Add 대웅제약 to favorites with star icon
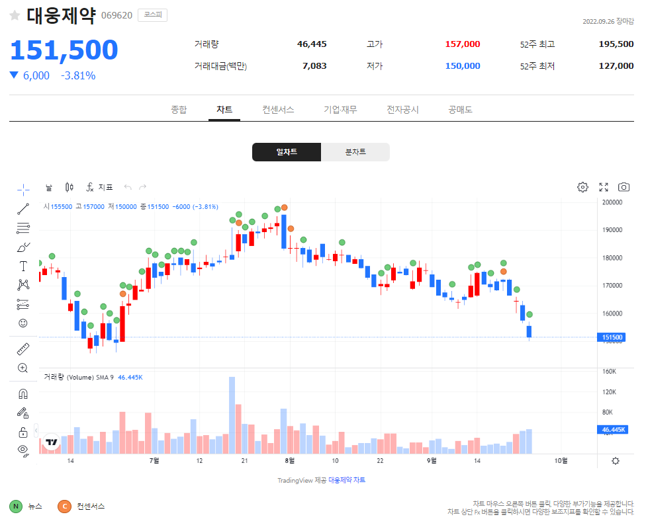The width and height of the screenshot is (646, 531). (x=15, y=16)
